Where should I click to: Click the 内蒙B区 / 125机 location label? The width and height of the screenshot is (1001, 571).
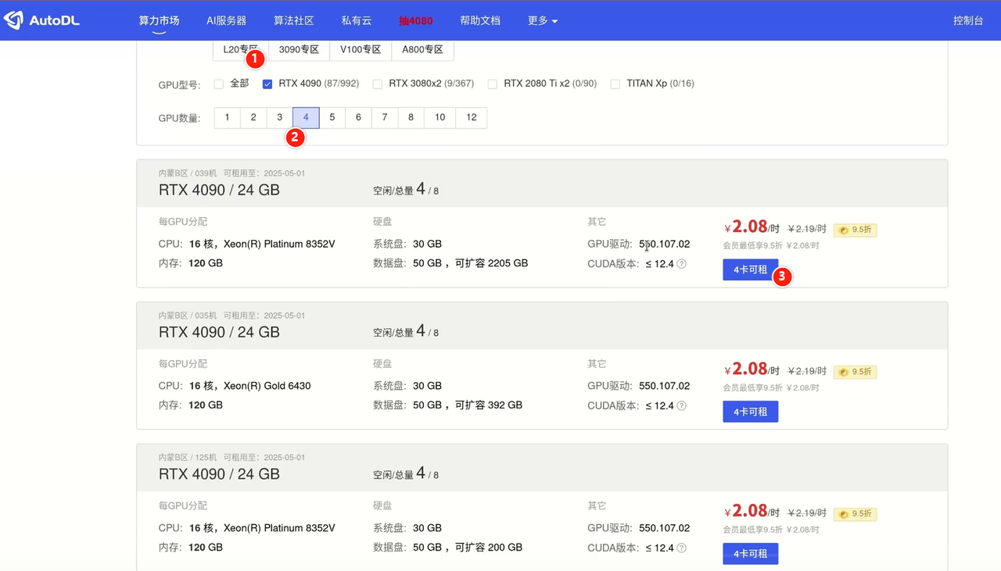click(188, 457)
